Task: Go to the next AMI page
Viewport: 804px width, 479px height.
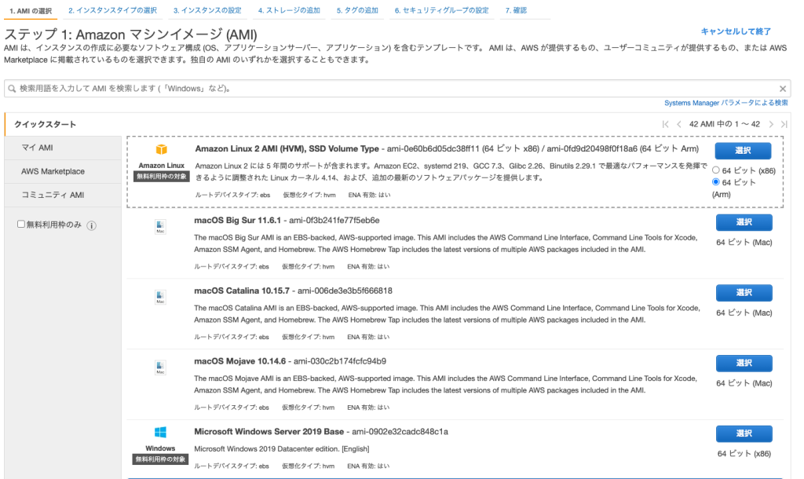Action: tap(771, 124)
